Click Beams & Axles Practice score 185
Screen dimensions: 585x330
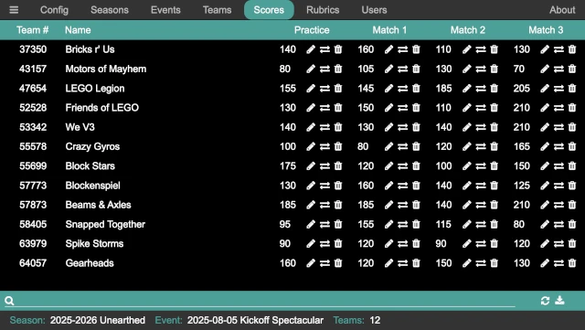[x=288, y=205]
